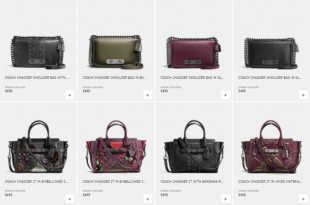Open burgundy shoulder bag image
The image size is (310, 205).
pos(193,52)
